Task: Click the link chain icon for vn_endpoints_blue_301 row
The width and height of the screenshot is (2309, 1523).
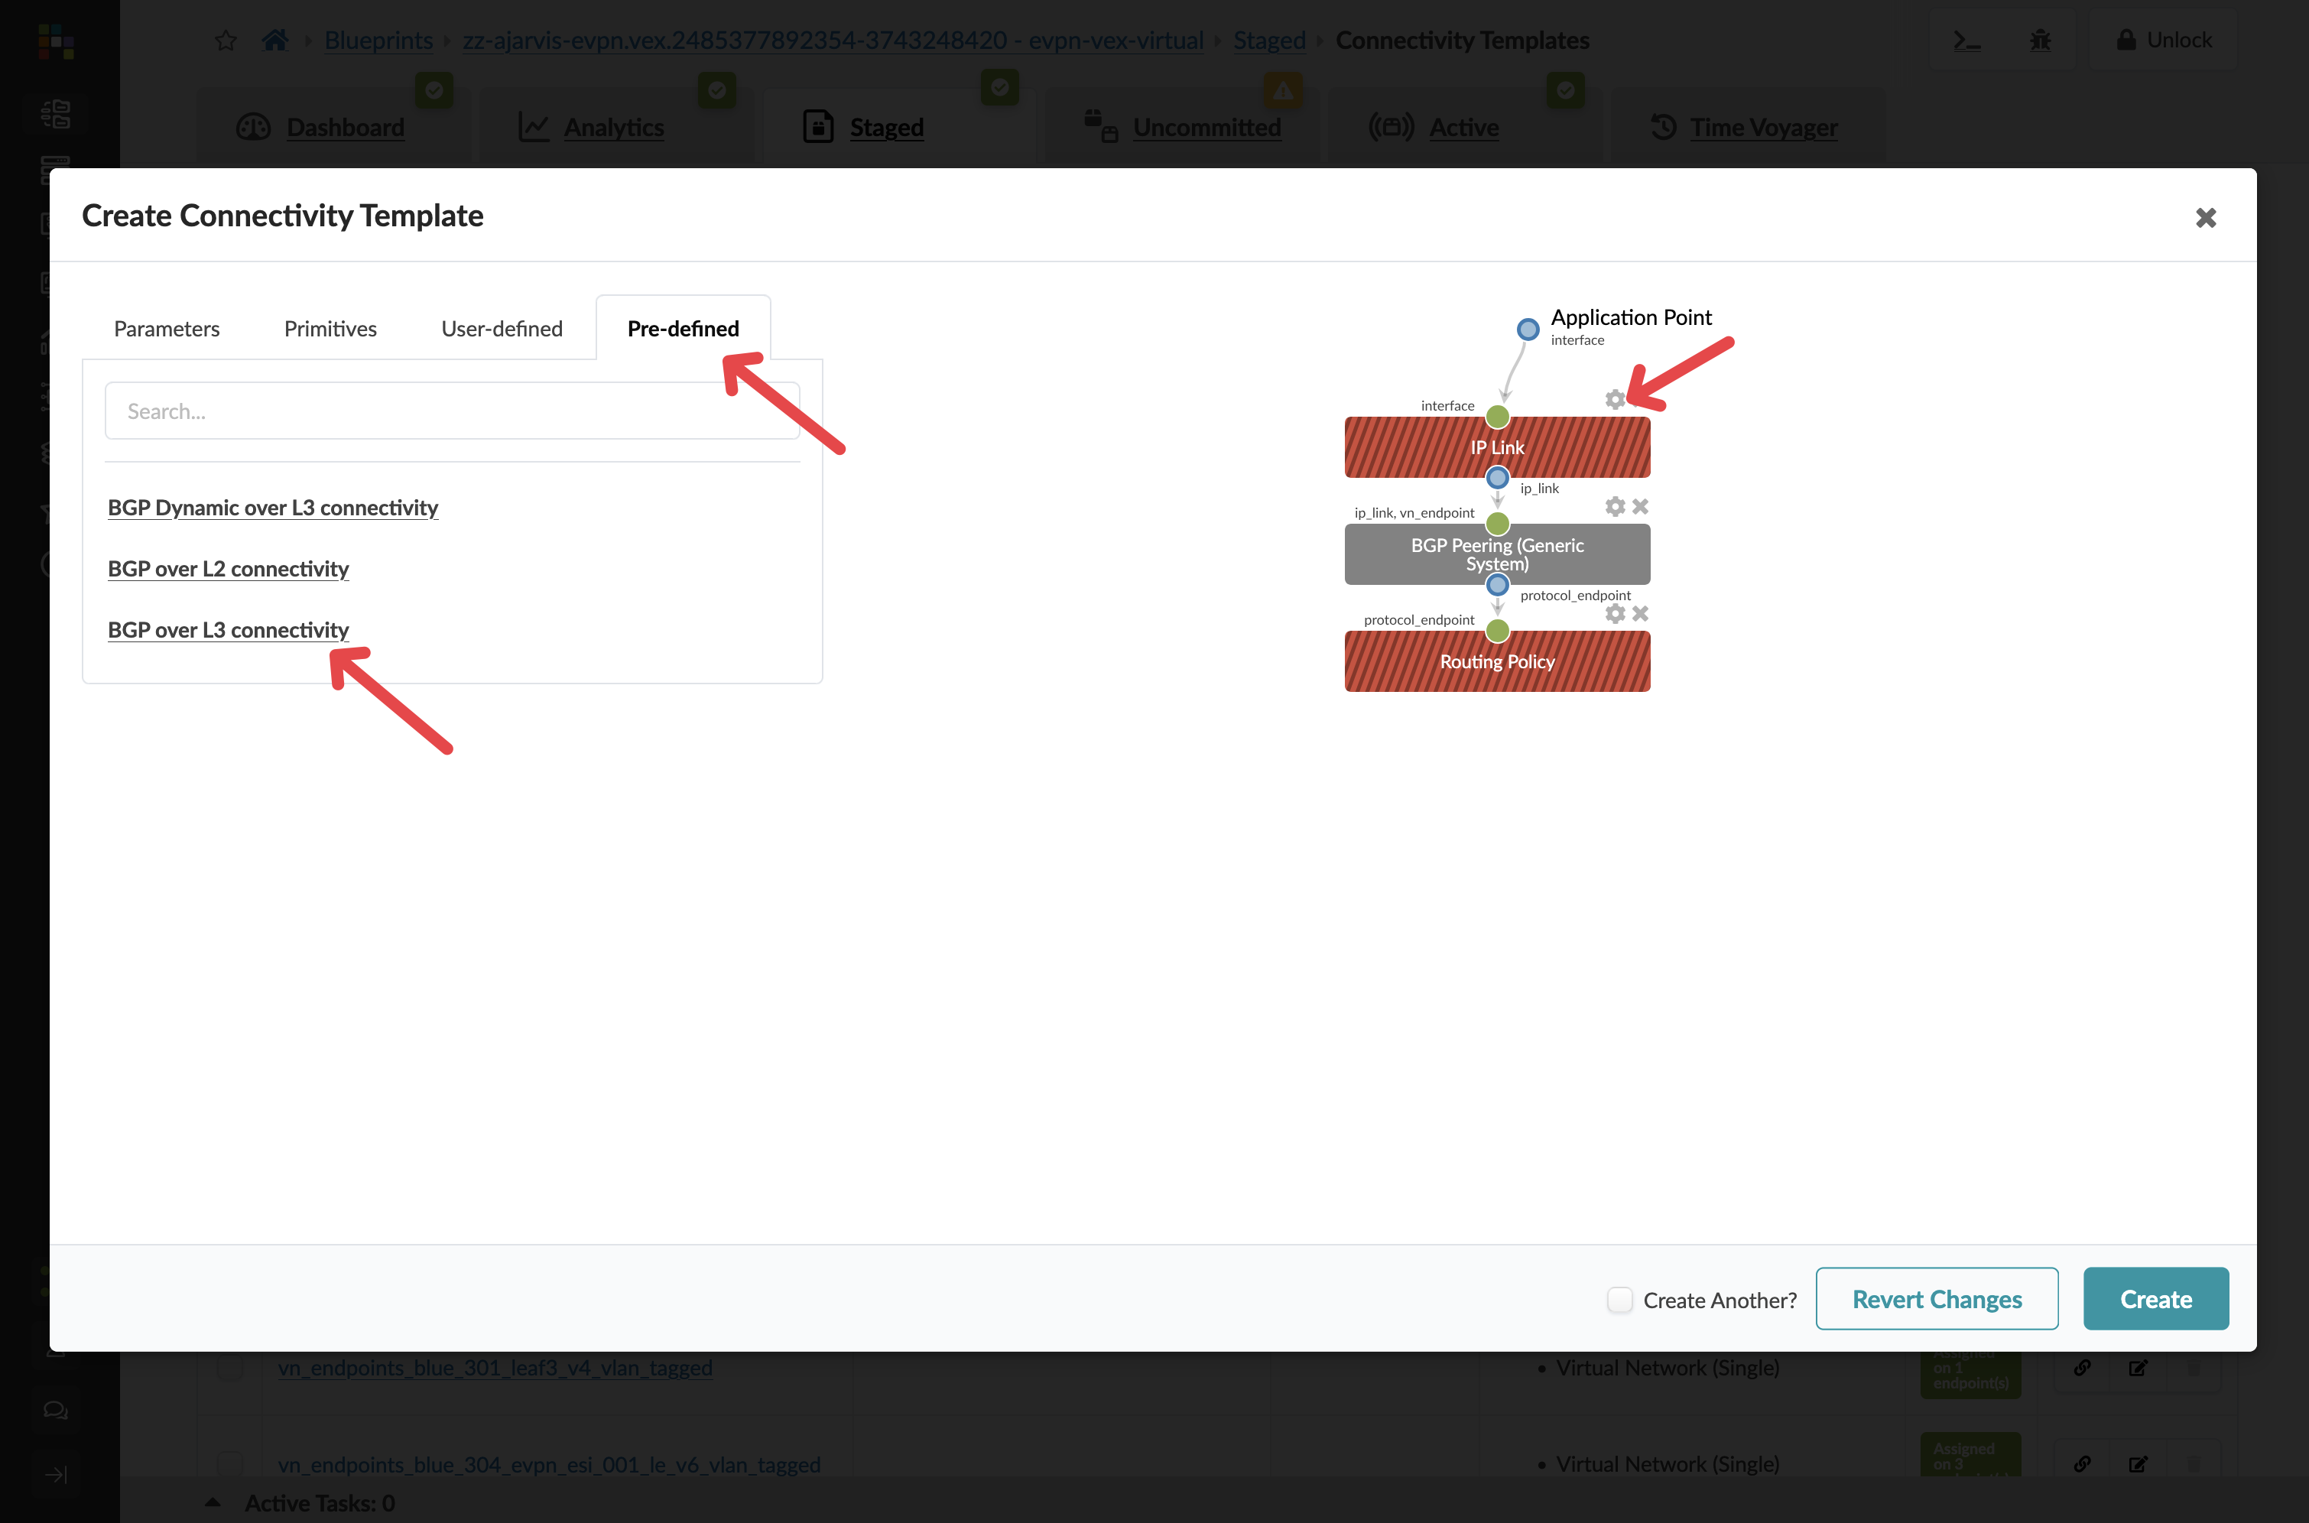Action: click(x=2083, y=1366)
